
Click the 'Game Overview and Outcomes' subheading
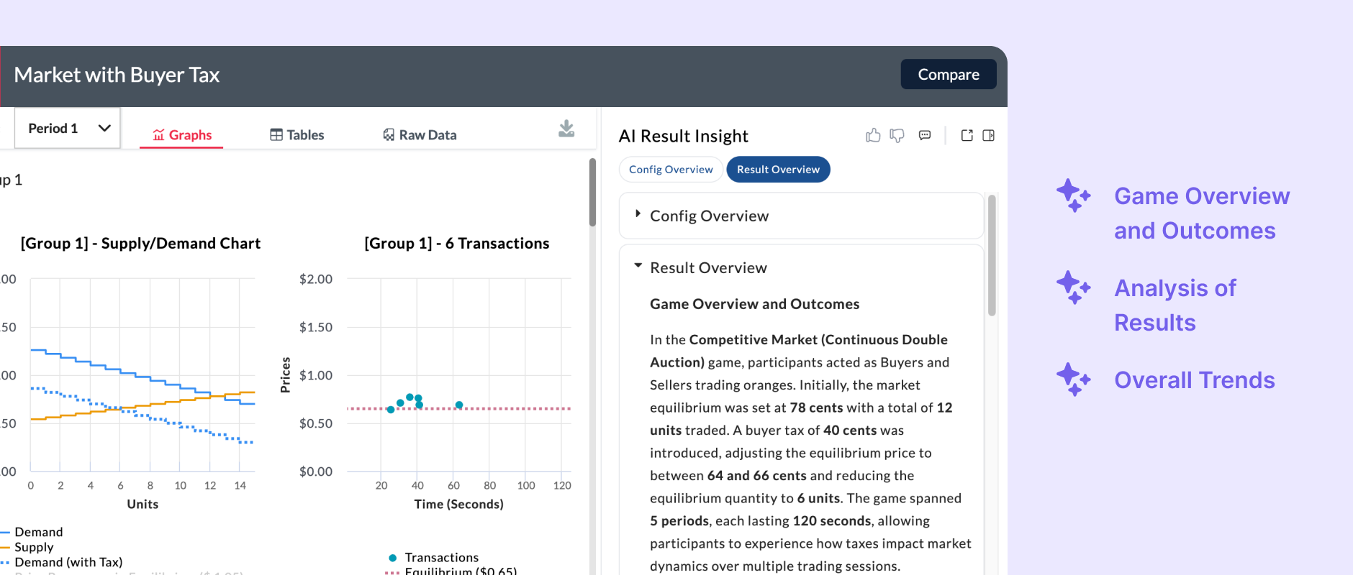pyautogui.click(x=754, y=304)
